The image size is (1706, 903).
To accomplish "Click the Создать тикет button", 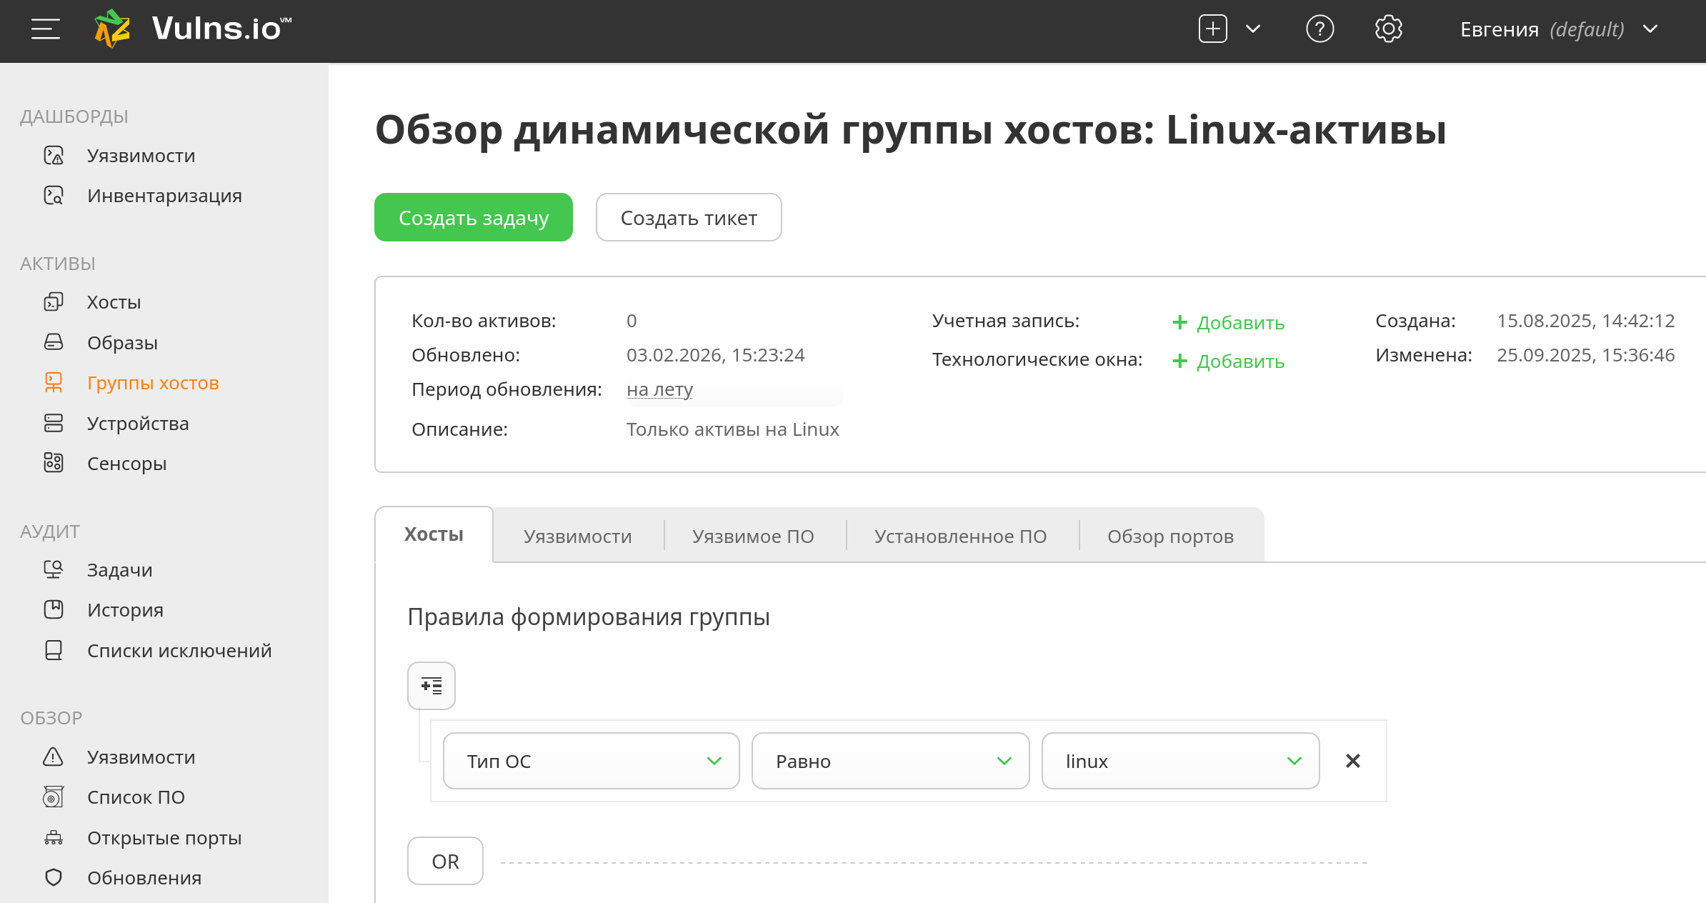I will point(689,218).
